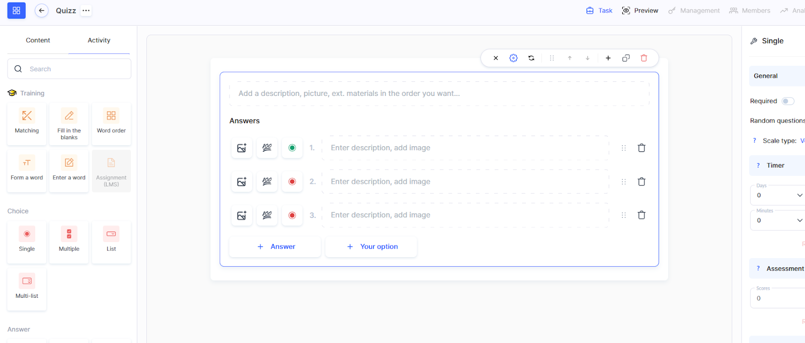Mark answer 2 as correct

click(292, 182)
